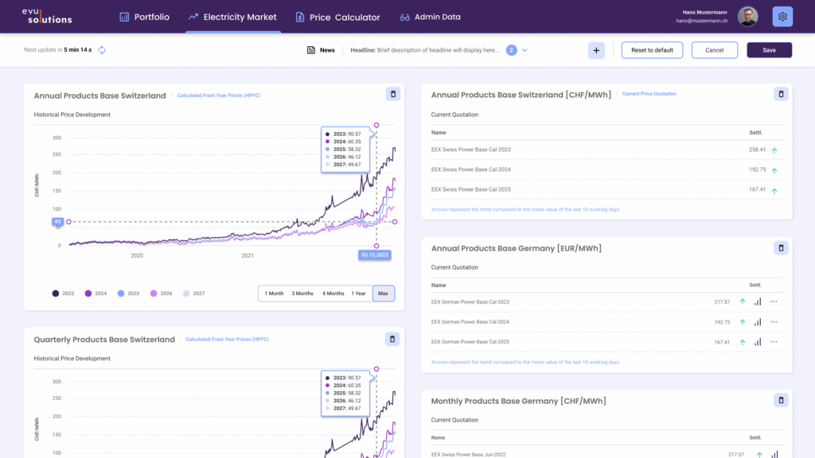Open chart for German Power Base Cal-2025
Viewport: 815px width, 458px height.
(758, 342)
